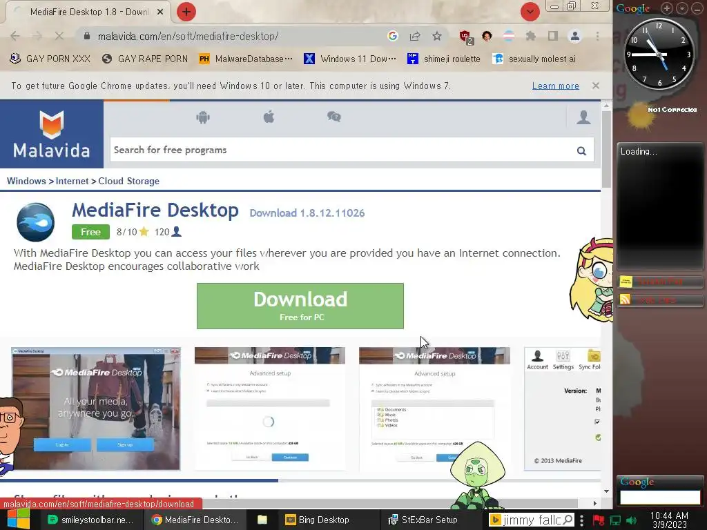Click horizontal scrollbar right arrow
Image resolution: width=707 pixels, height=530 pixels.
[x=594, y=503]
